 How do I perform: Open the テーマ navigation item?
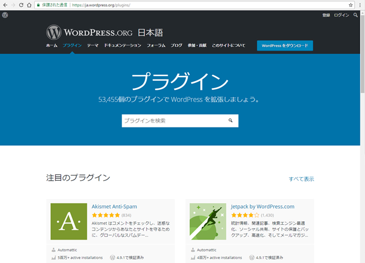(92, 46)
